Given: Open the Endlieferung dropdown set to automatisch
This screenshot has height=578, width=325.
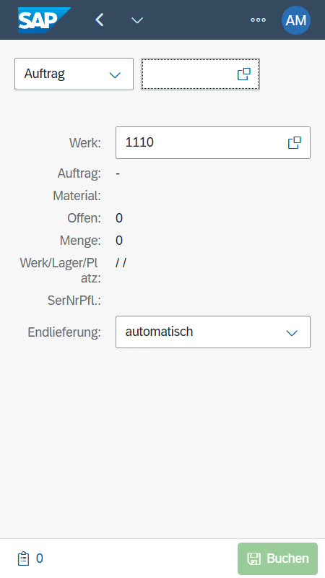Looking at the screenshot, I should [x=213, y=332].
